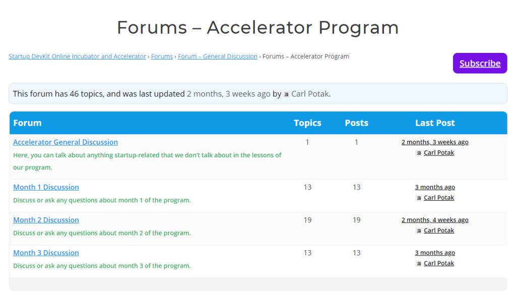Click the avatar icon beside Carl Potak under Month 2
Viewport: 516px width, 296px height.
coord(418,230)
